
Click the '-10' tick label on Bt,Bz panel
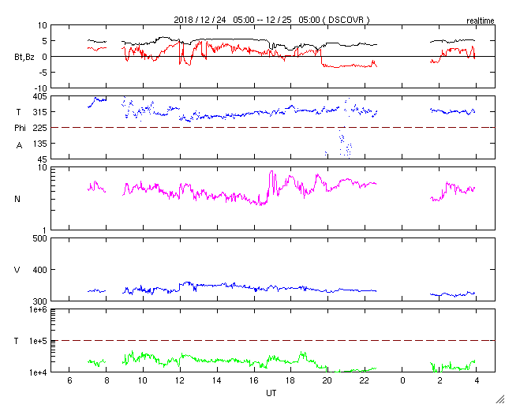(x=41, y=88)
